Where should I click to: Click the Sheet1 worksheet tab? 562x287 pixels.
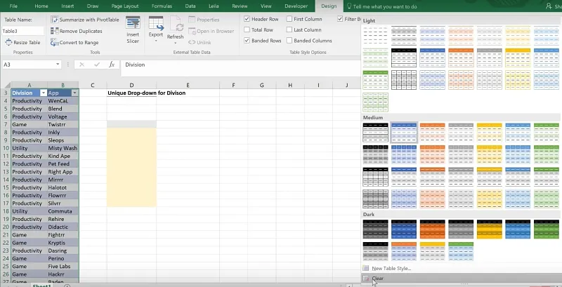tap(42, 285)
